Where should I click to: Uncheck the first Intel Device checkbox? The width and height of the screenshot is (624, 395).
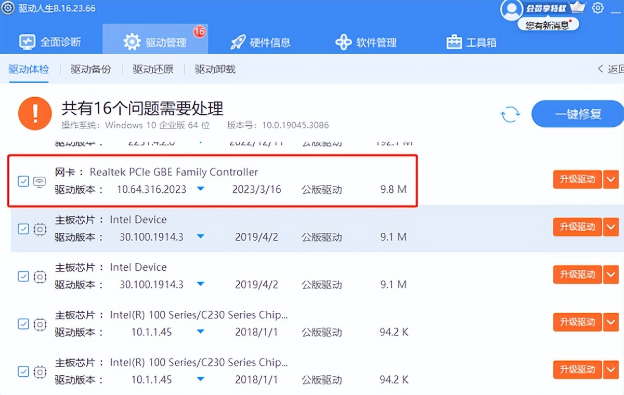click(23, 229)
